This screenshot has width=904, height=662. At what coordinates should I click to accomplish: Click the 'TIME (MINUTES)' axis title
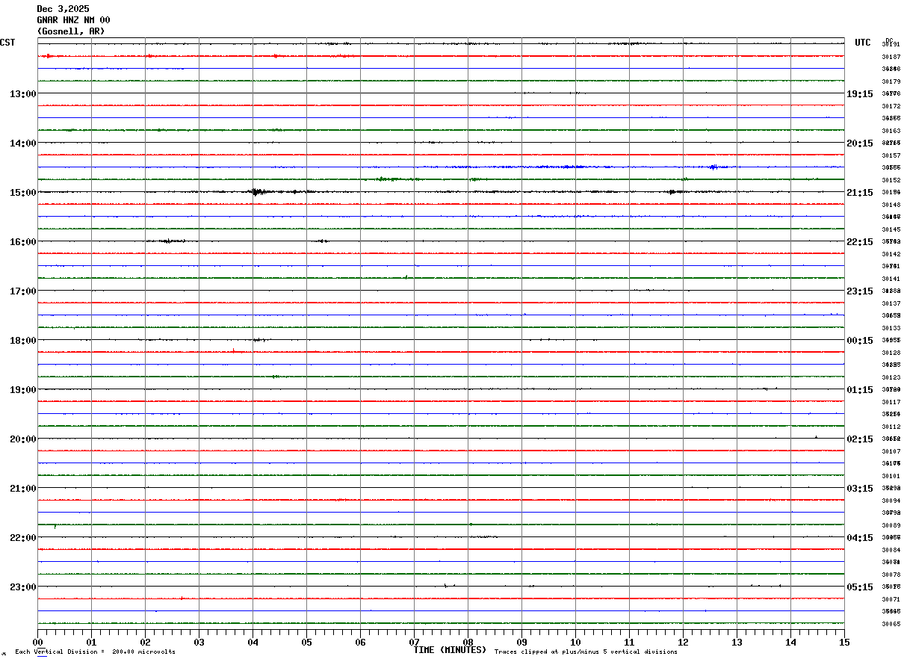pyautogui.click(x=450, y=649)
